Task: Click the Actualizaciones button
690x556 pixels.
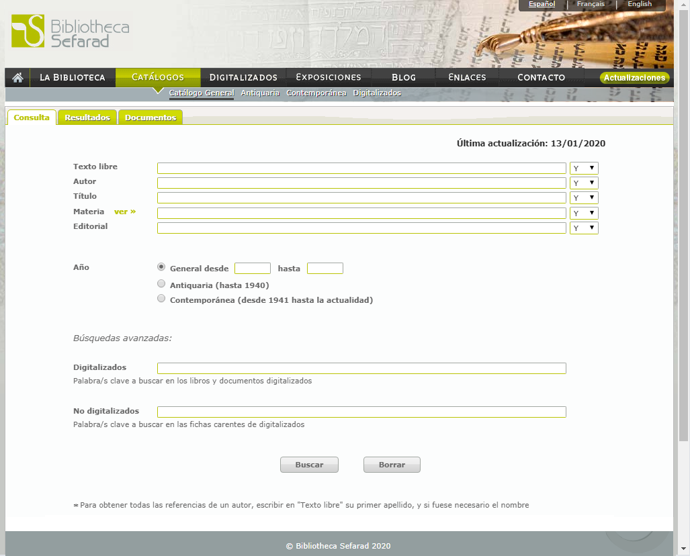Action: pos(634,78)
